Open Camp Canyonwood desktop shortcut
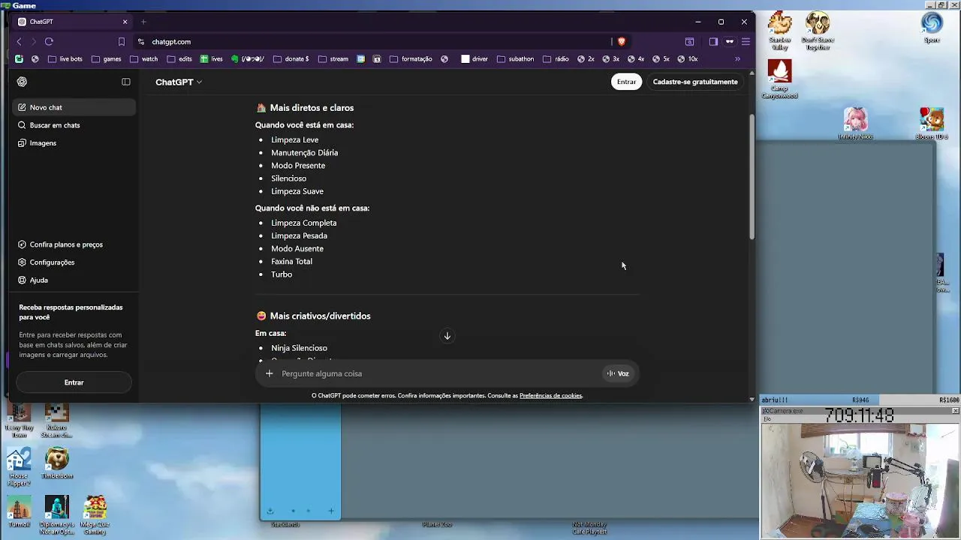The width and height of the screenshot is (961, 540). 779,79
